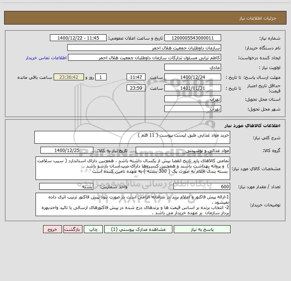The width and height of the screenshot is (291, 281).
Task: Click the quantity field showing 600
Action: tap(202, 187)
